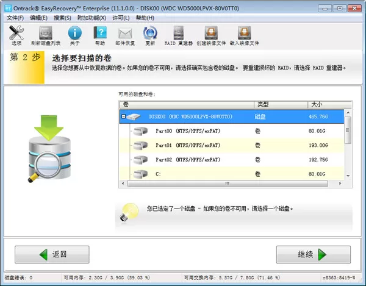This screenshot has height=286, width=366.
Task: Click the volume list scroll down arrow
Action: [x=348, y=176]
